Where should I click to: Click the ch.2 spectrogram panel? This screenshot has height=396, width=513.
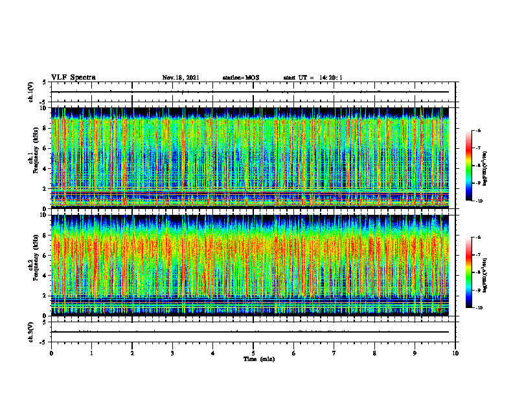pyautogui.click(x=250, y=265)
